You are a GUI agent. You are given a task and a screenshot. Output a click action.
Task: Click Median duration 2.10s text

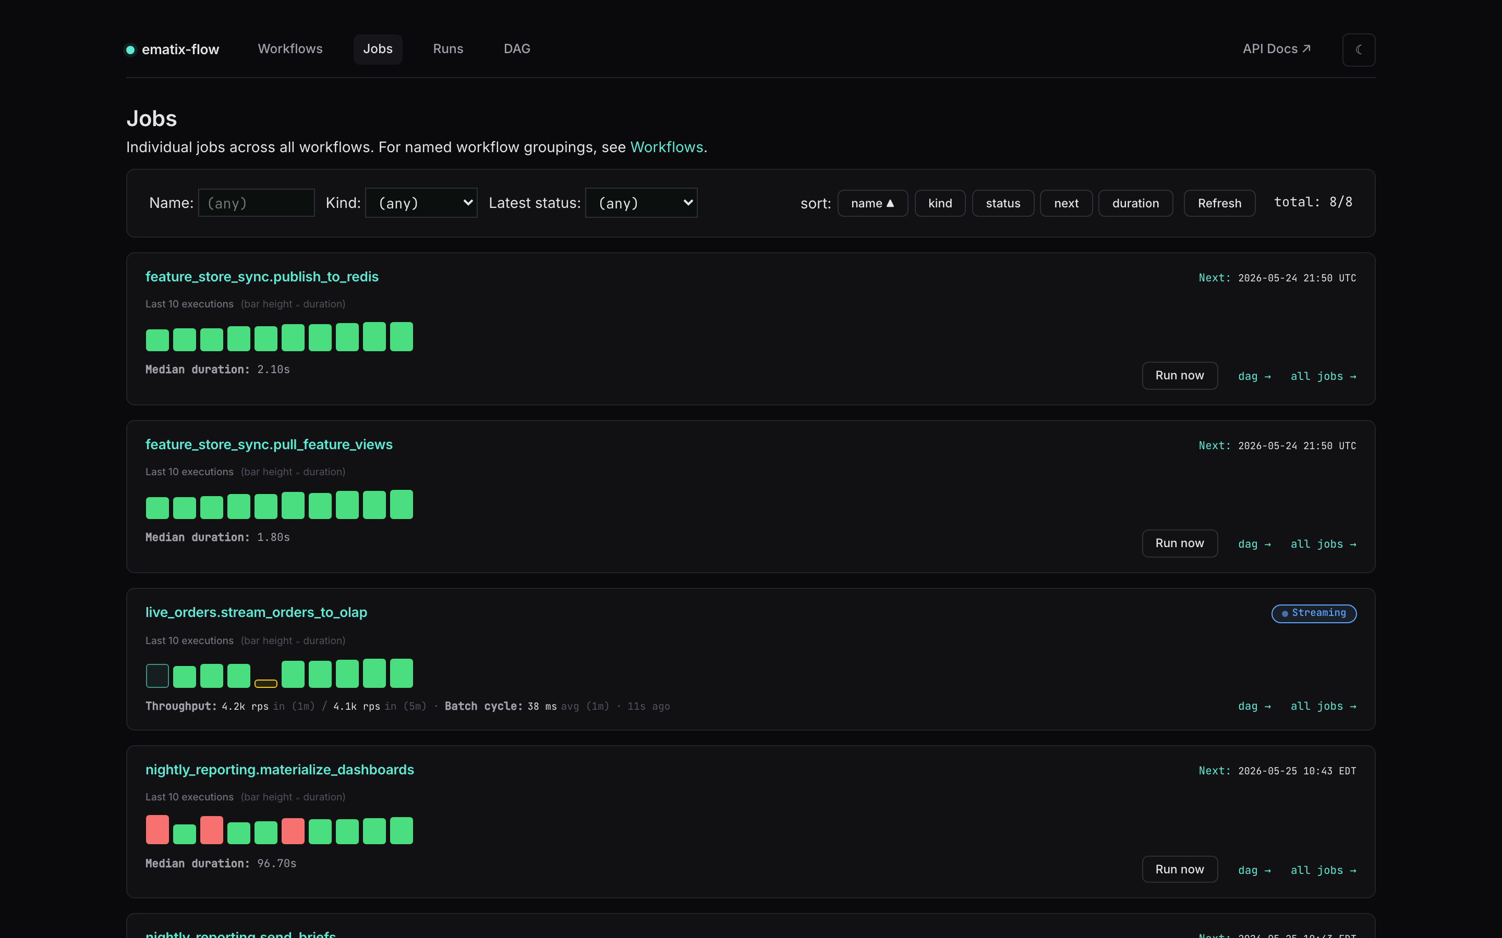tap(217, 370)
